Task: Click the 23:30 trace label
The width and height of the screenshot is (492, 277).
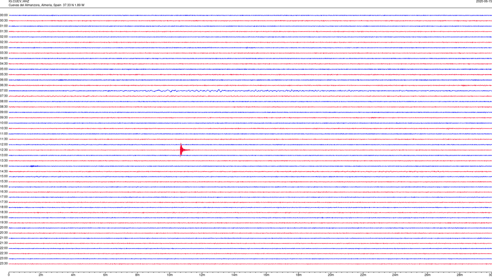Action: [x=4, y=264]
